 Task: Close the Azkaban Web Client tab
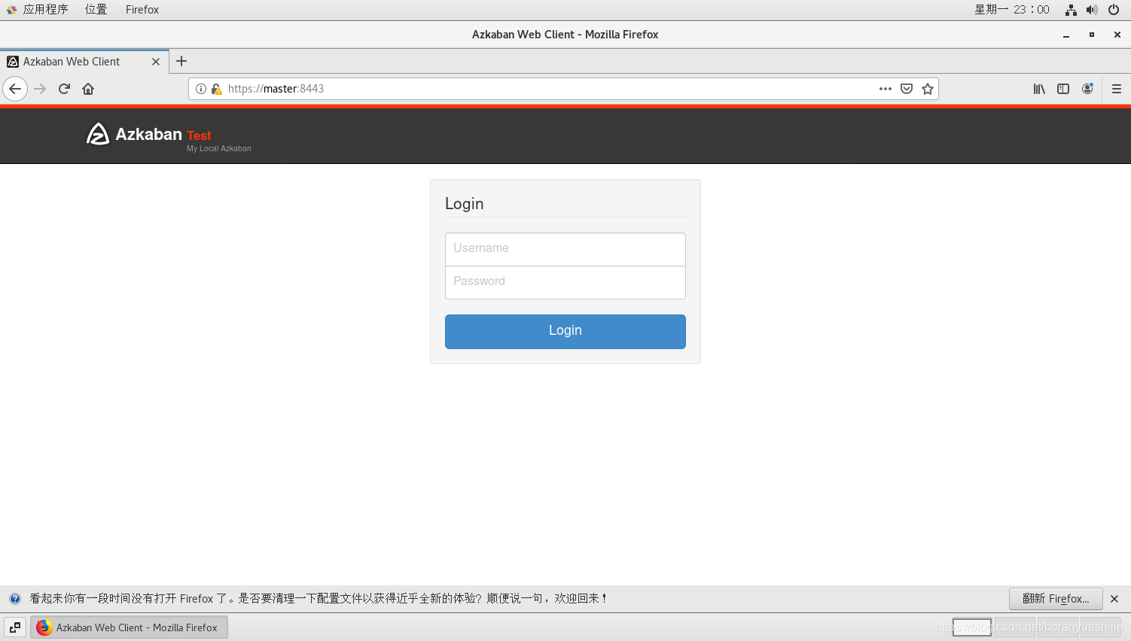pos(156,62)
